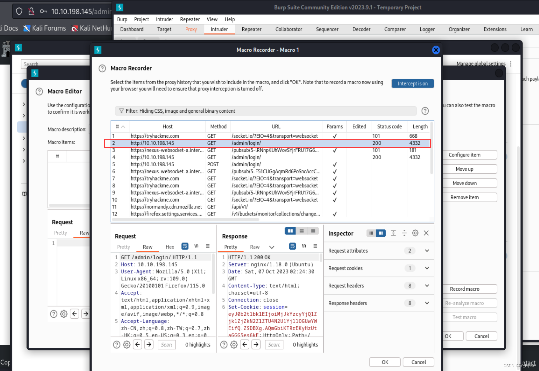This screenshot has height=371, width=539.
Task: Open the Response view dropdown next to Raw
Action: click(272, 247)
